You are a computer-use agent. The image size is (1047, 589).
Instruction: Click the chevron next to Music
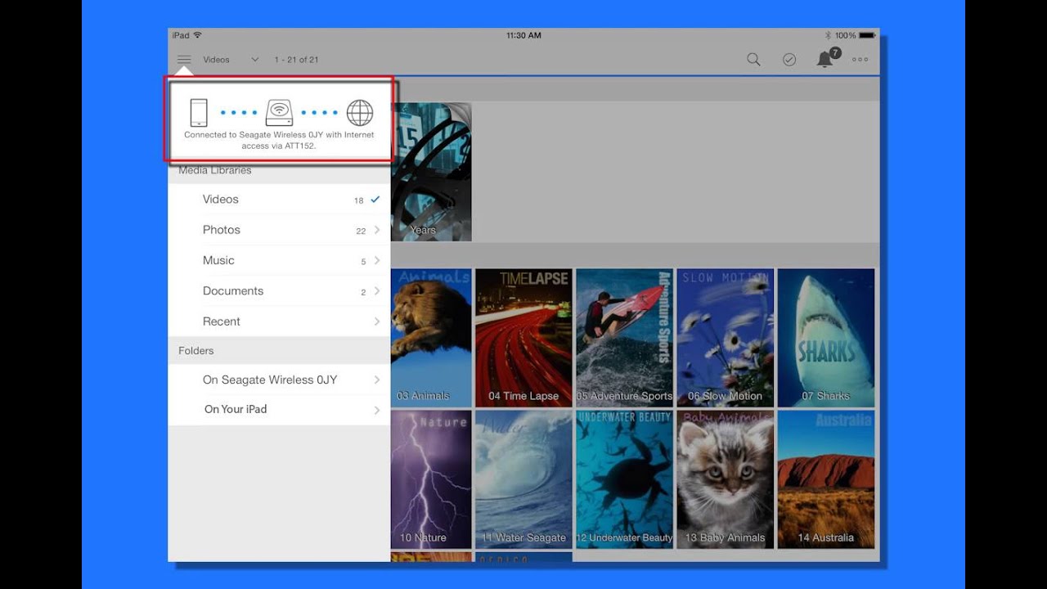tap(377, 260)
